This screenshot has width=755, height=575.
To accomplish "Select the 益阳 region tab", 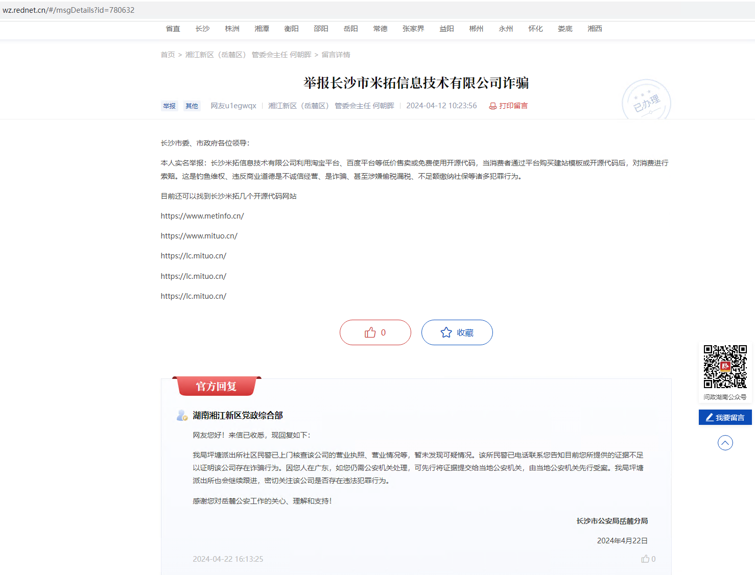I will point(447,29).
